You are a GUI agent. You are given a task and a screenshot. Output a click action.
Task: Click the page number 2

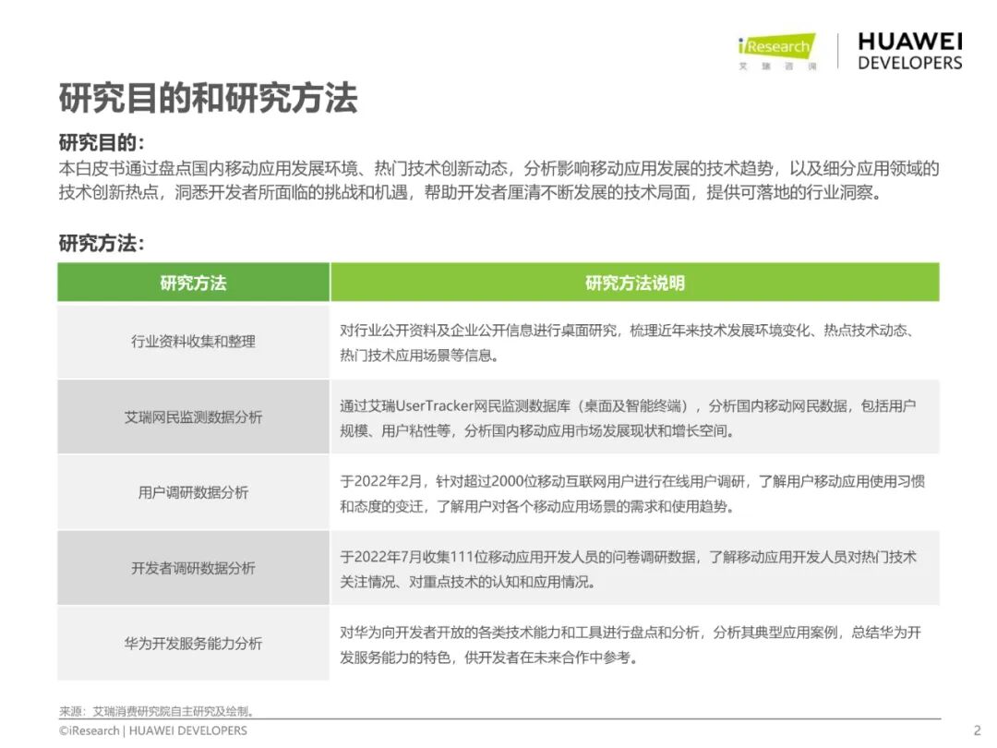[978, 730]
